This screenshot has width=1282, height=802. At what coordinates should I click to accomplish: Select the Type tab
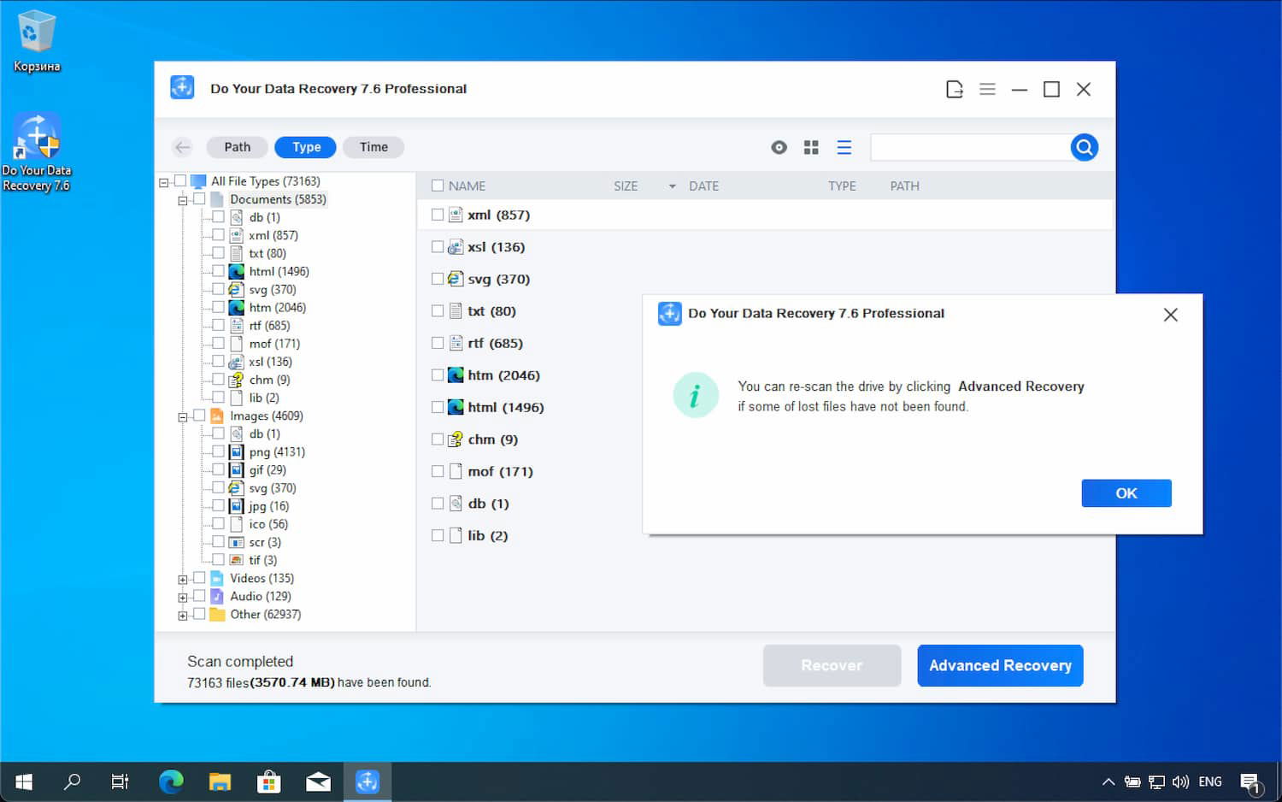306,147
